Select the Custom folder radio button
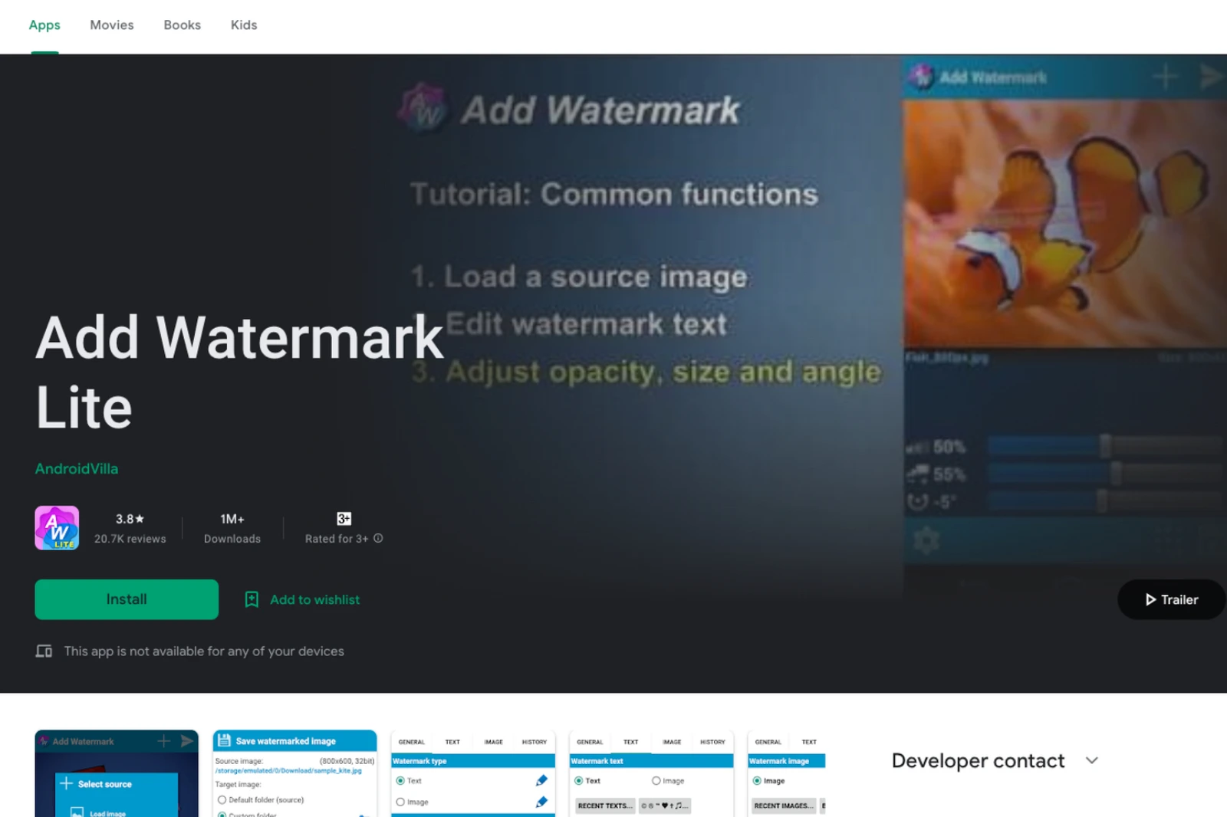 [x=222, y=815]
